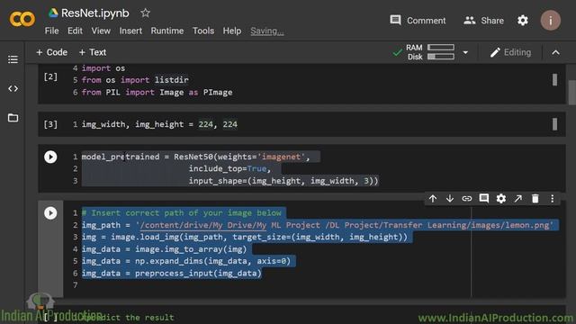This screenshot has width=576, height=324.
Task: Open the Tools menu
Action: [203, 31]
